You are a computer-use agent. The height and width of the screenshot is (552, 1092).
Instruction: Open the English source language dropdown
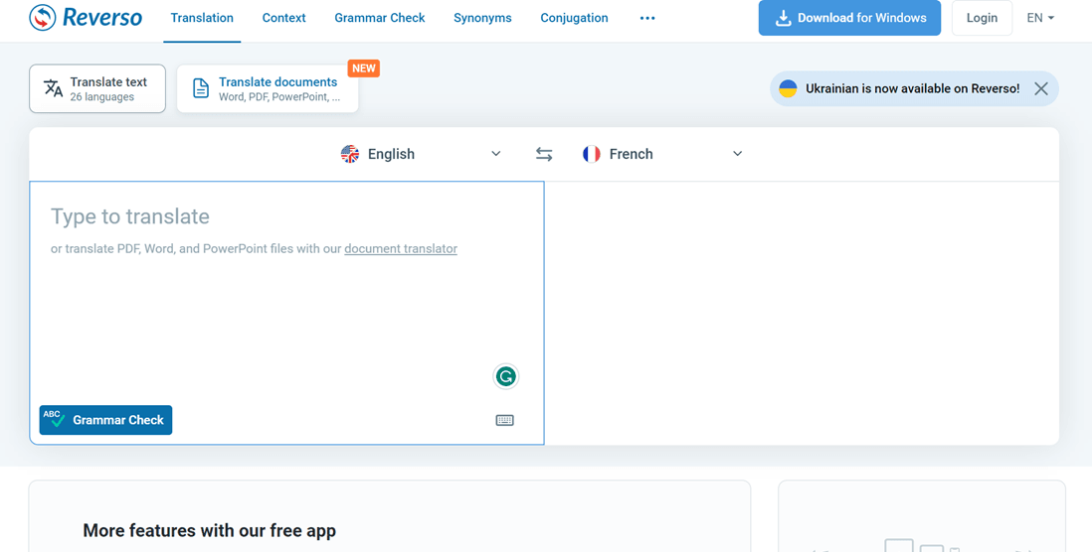coord(421,154)
